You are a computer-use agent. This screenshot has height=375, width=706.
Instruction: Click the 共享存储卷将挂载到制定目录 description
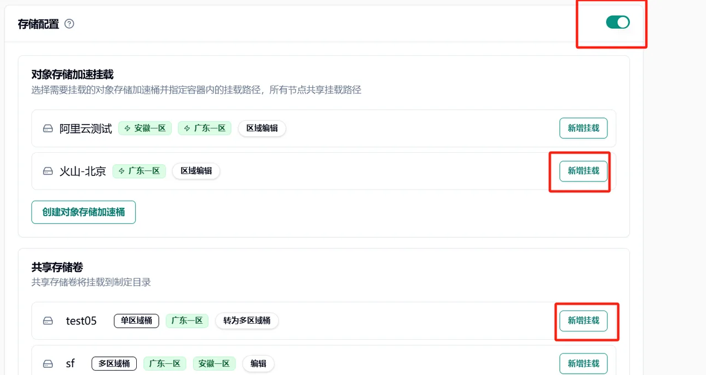tap(91, 282)
